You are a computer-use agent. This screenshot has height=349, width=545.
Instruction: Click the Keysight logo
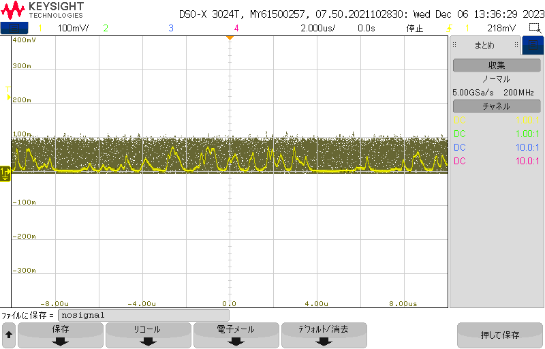tap(42, 10)
